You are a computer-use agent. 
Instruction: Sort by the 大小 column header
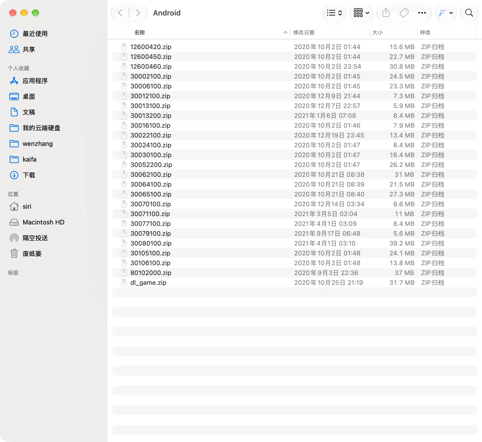click(x=377, y=33)
